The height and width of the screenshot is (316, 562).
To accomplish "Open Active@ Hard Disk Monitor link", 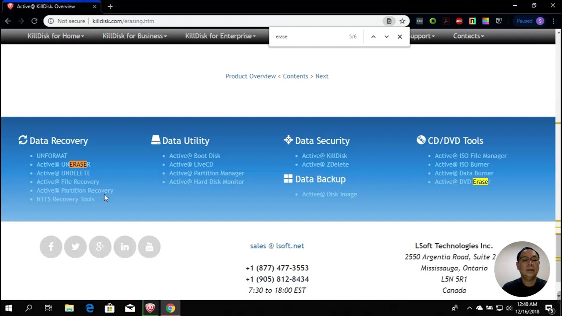I will [207, 182].
